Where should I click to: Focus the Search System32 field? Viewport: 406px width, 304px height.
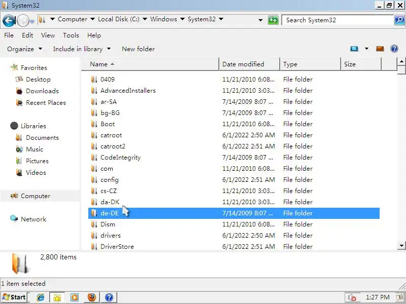pos(337,20)
